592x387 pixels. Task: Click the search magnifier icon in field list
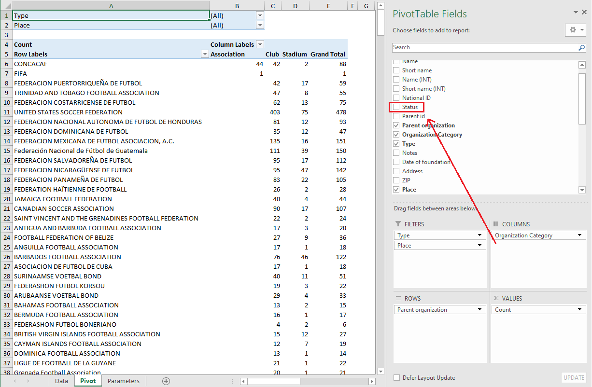pyautogui.click(x=581, y=48)
